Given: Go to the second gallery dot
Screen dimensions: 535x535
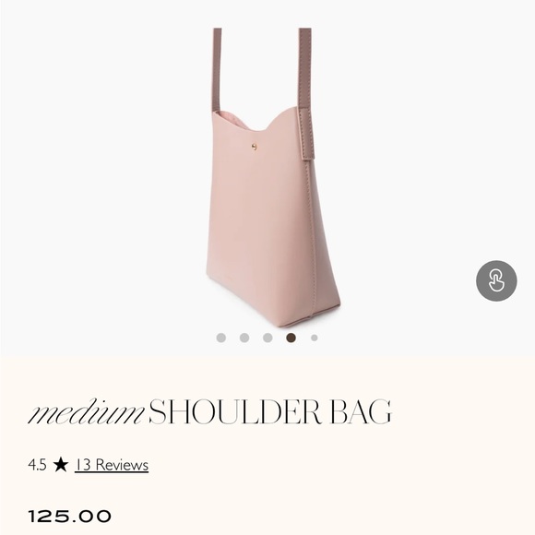Looking at the screenshot, I should (244, 338).
